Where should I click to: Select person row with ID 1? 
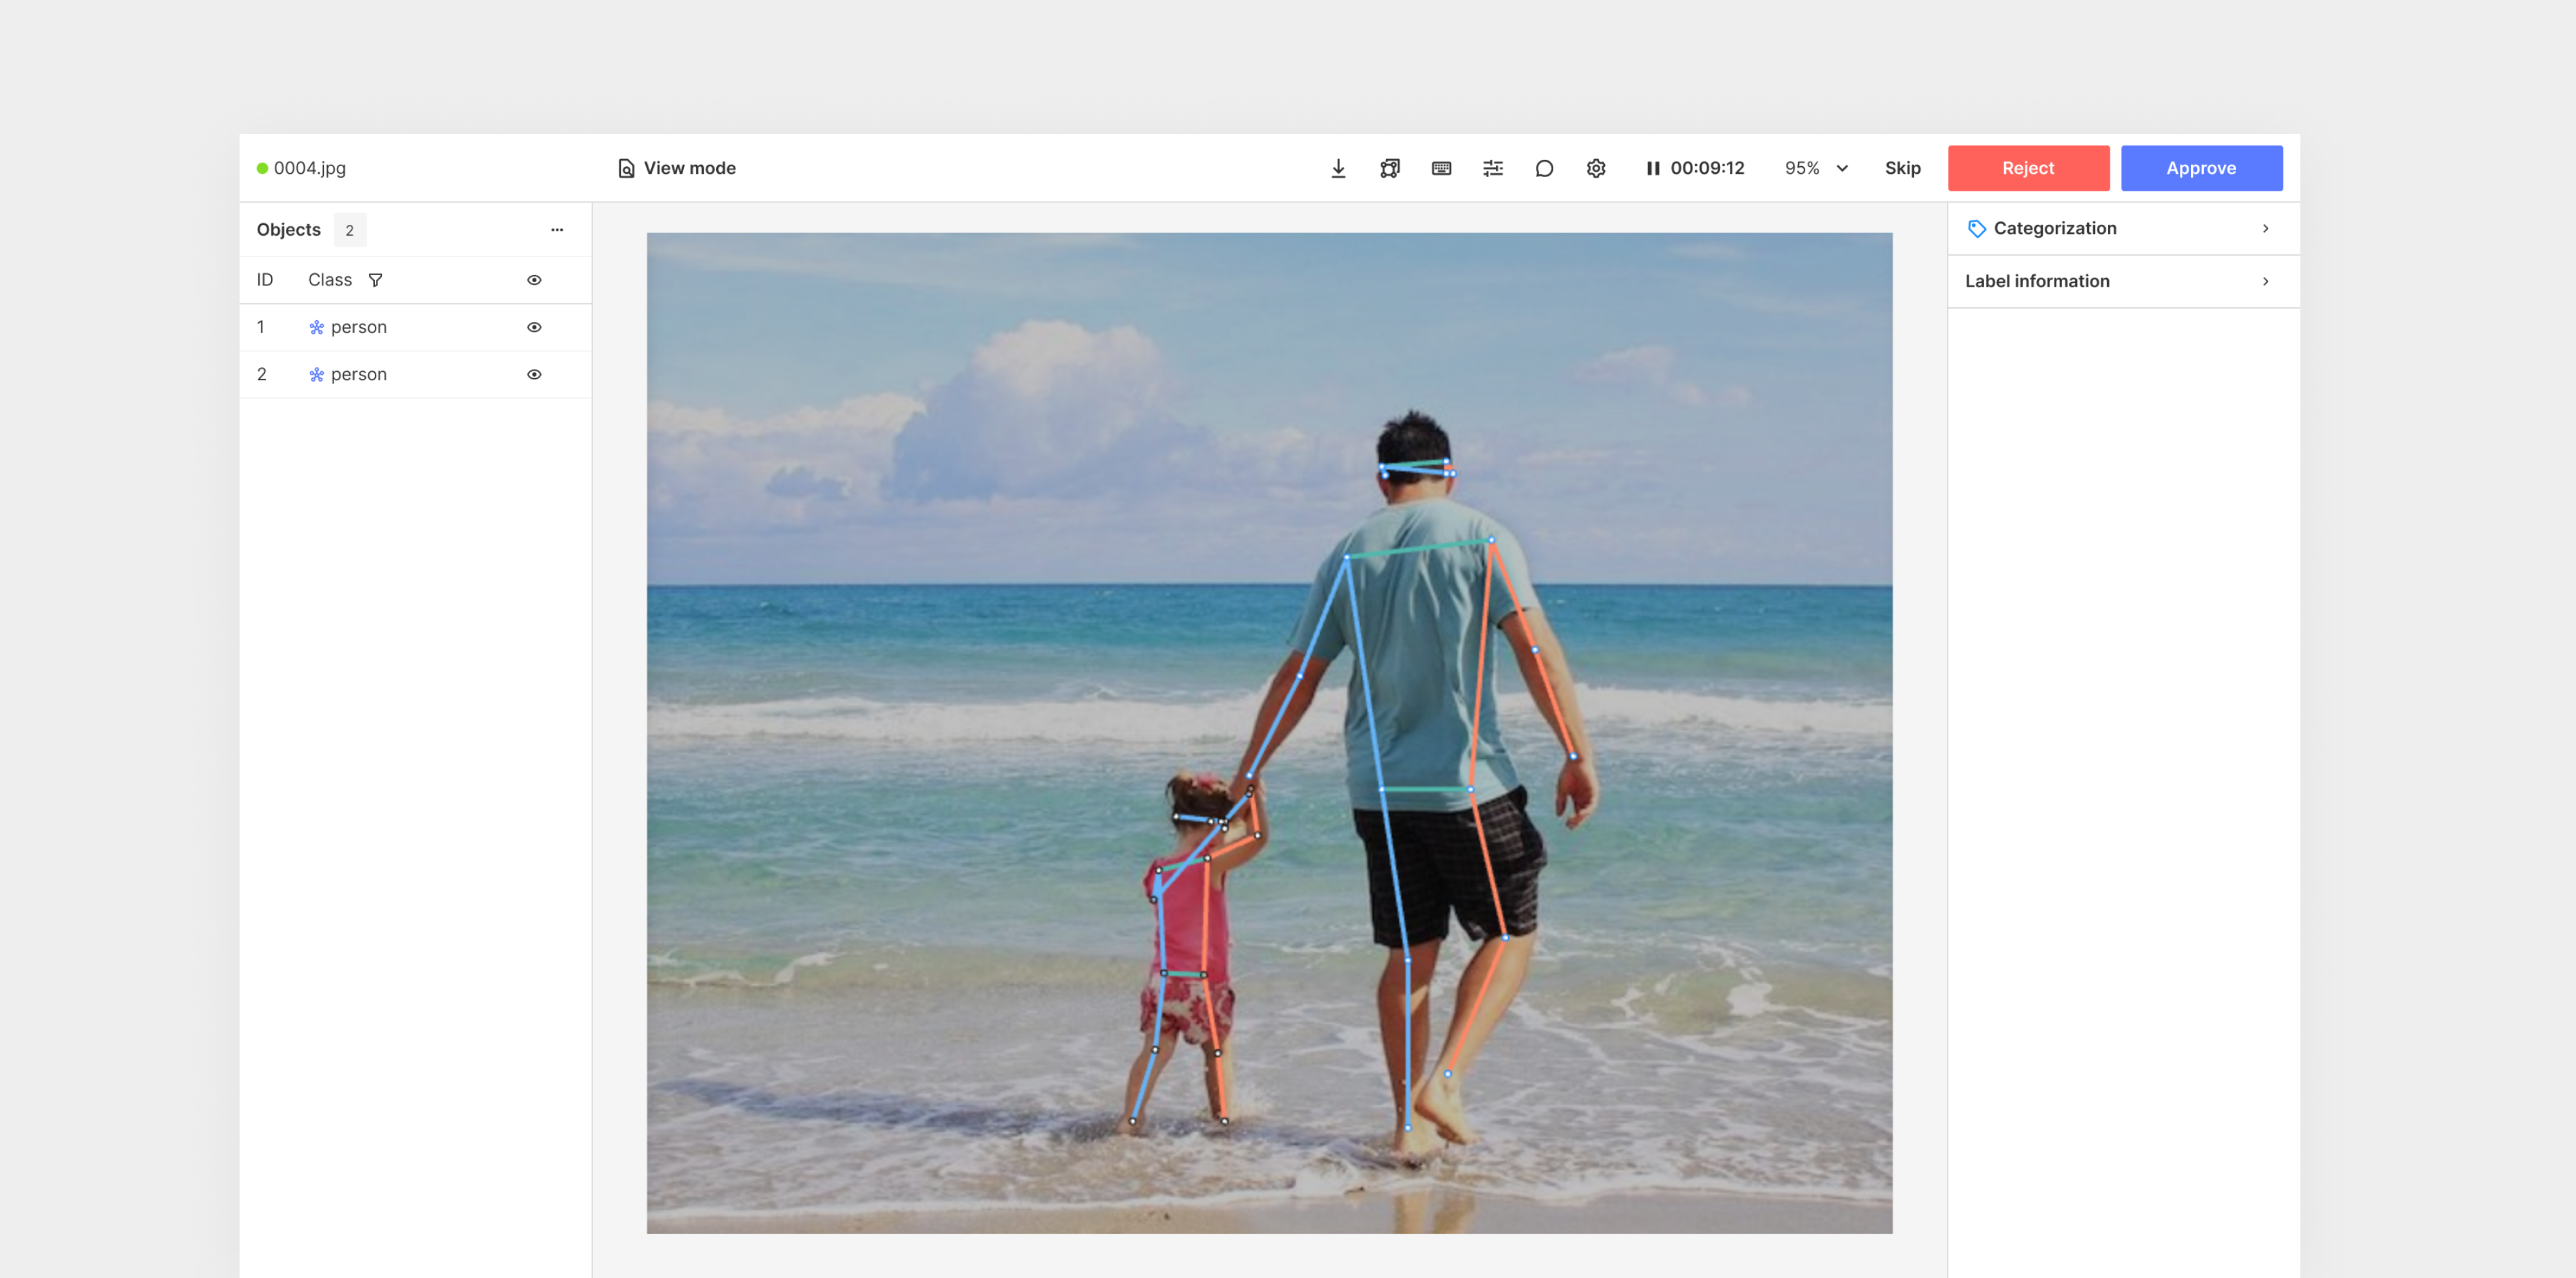tap(358, 327)
